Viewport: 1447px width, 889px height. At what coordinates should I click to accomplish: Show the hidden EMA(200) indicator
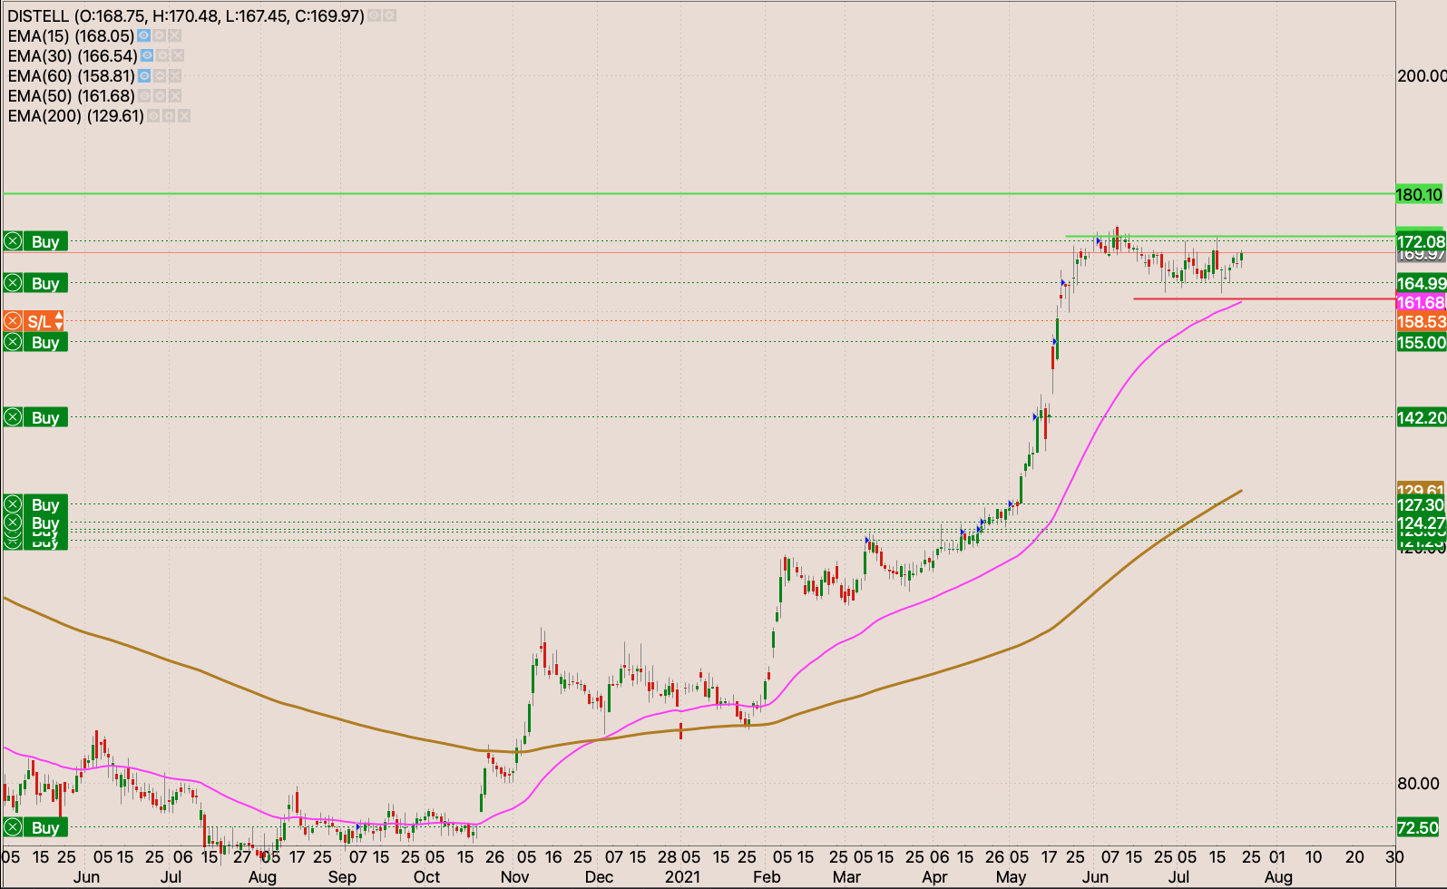(153, 116)
